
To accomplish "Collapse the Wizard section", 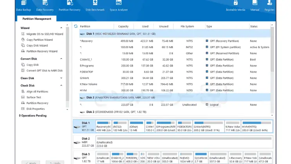I will point(61,28).
